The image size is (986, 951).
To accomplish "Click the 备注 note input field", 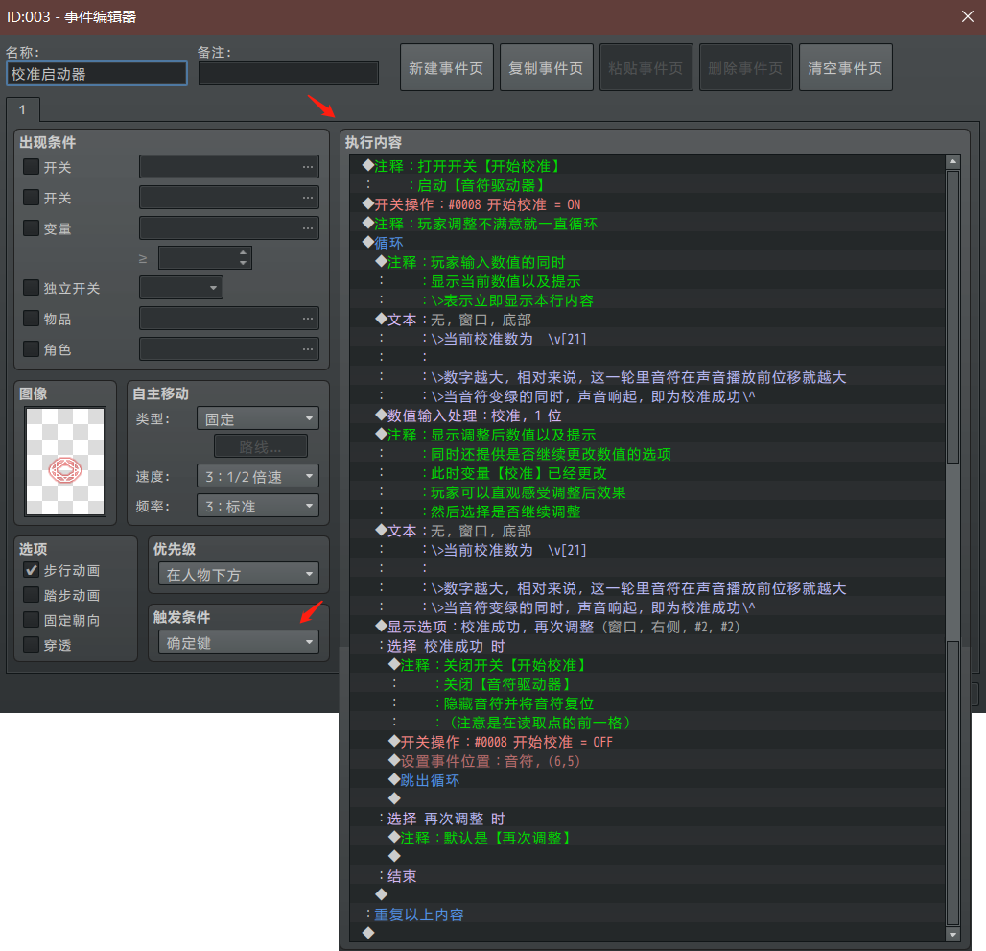I will click(x=289, y=74).
